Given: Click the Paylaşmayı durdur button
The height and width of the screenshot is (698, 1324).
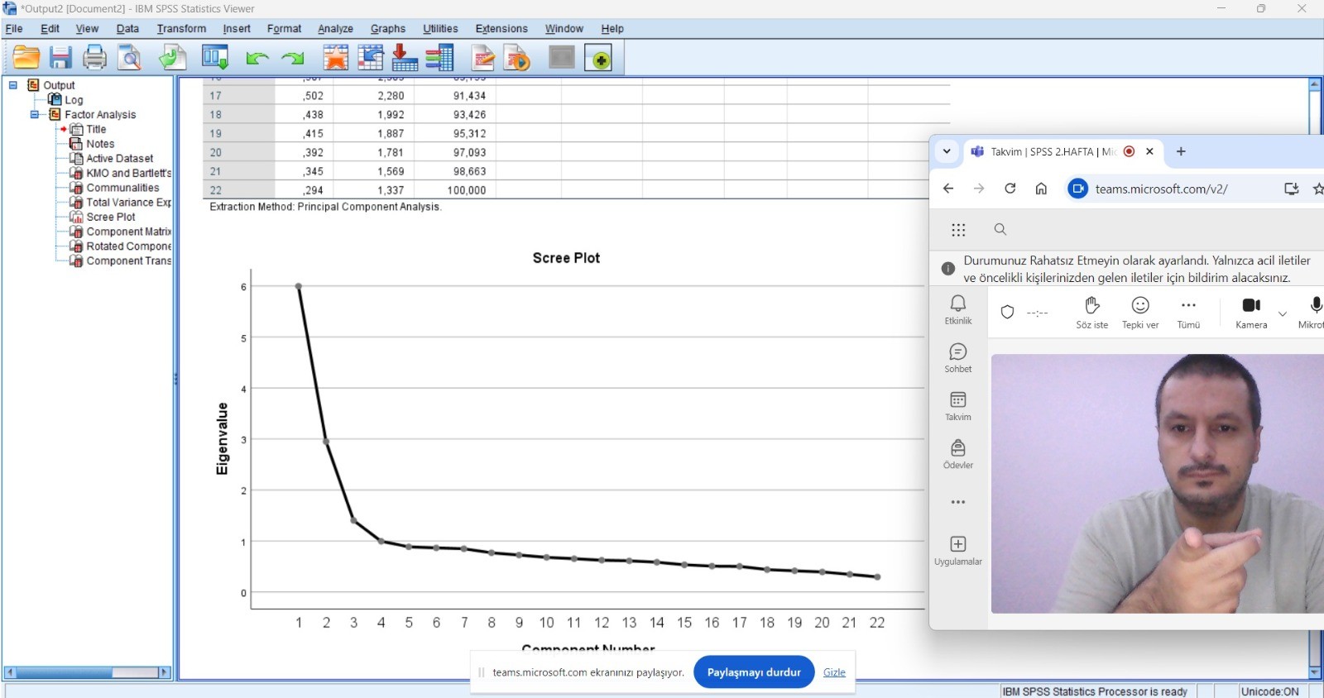Looking at the screenshot, I should click(753, 672).
